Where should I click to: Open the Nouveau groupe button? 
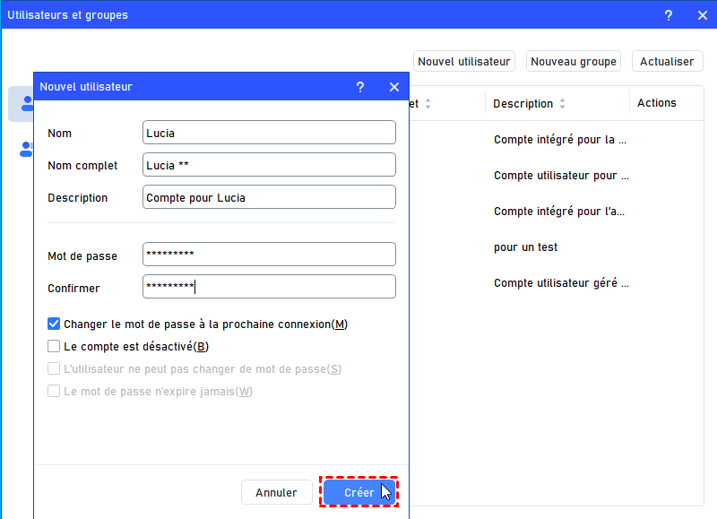pyautogui.click(x=574, y=61)
